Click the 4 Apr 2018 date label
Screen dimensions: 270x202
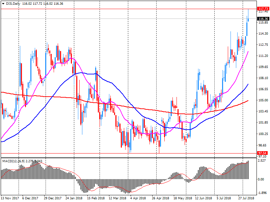(138, 198)
